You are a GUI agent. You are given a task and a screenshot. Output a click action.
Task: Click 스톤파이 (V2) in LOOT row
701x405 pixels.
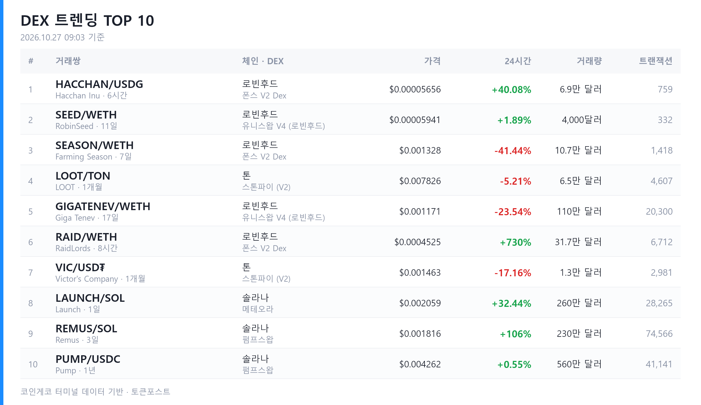tap(266, 187)
